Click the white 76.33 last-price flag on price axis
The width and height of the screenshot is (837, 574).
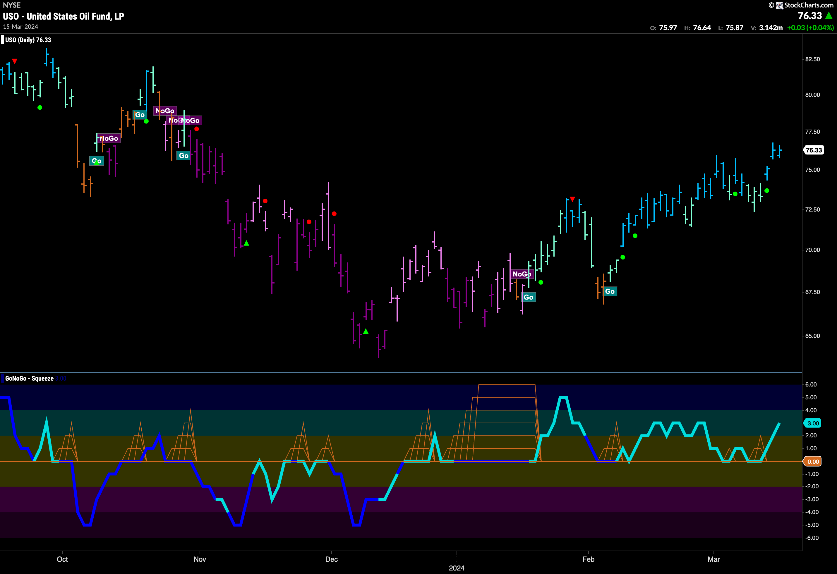tap(814, 150)
